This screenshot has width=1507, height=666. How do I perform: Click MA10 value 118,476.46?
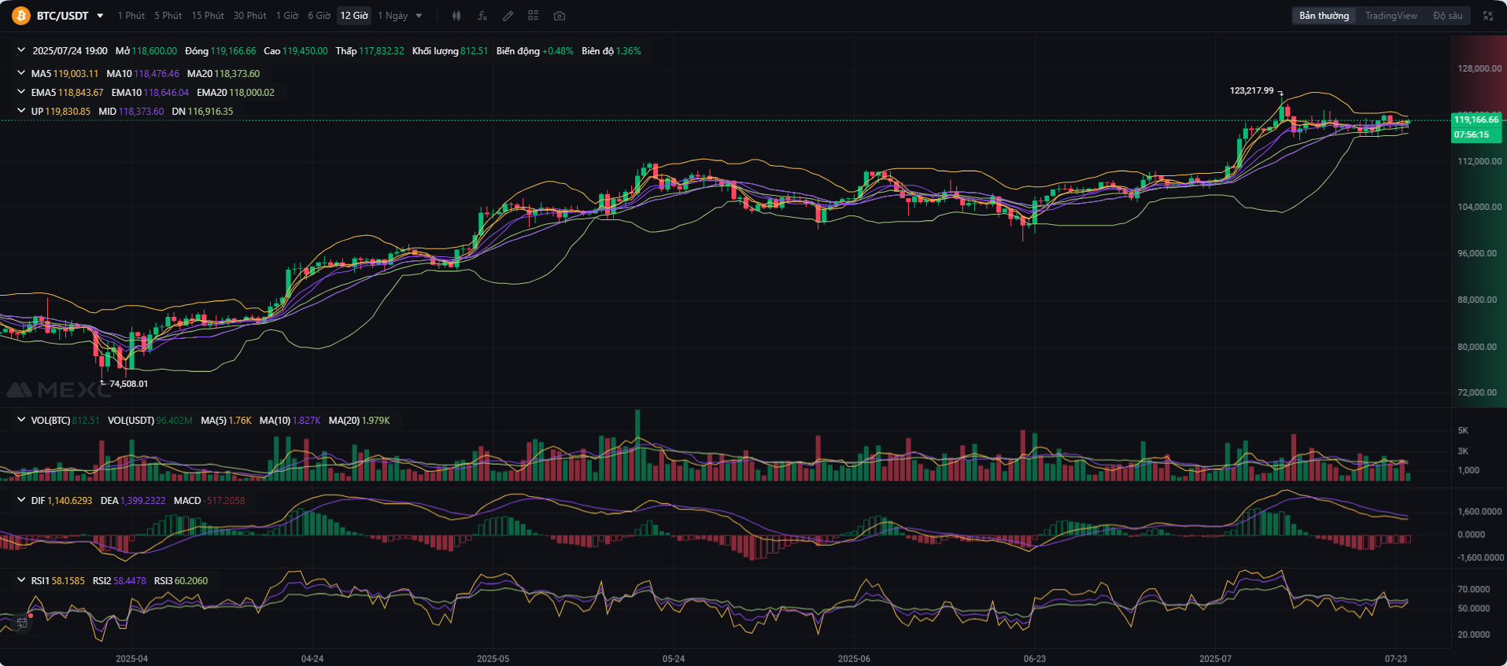(x=157, y=73)
